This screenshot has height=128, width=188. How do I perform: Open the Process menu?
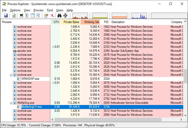tap(39, 10)
